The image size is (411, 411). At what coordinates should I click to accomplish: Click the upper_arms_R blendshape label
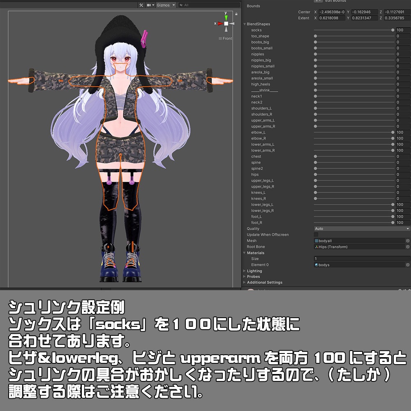(263, 126)
